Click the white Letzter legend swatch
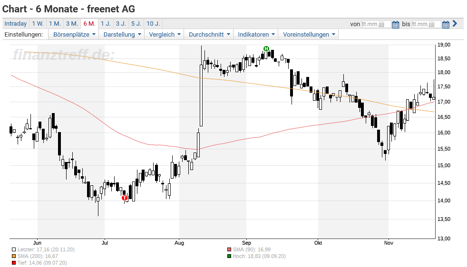Viewport: 467px width, 267px height. pos(14,250)
